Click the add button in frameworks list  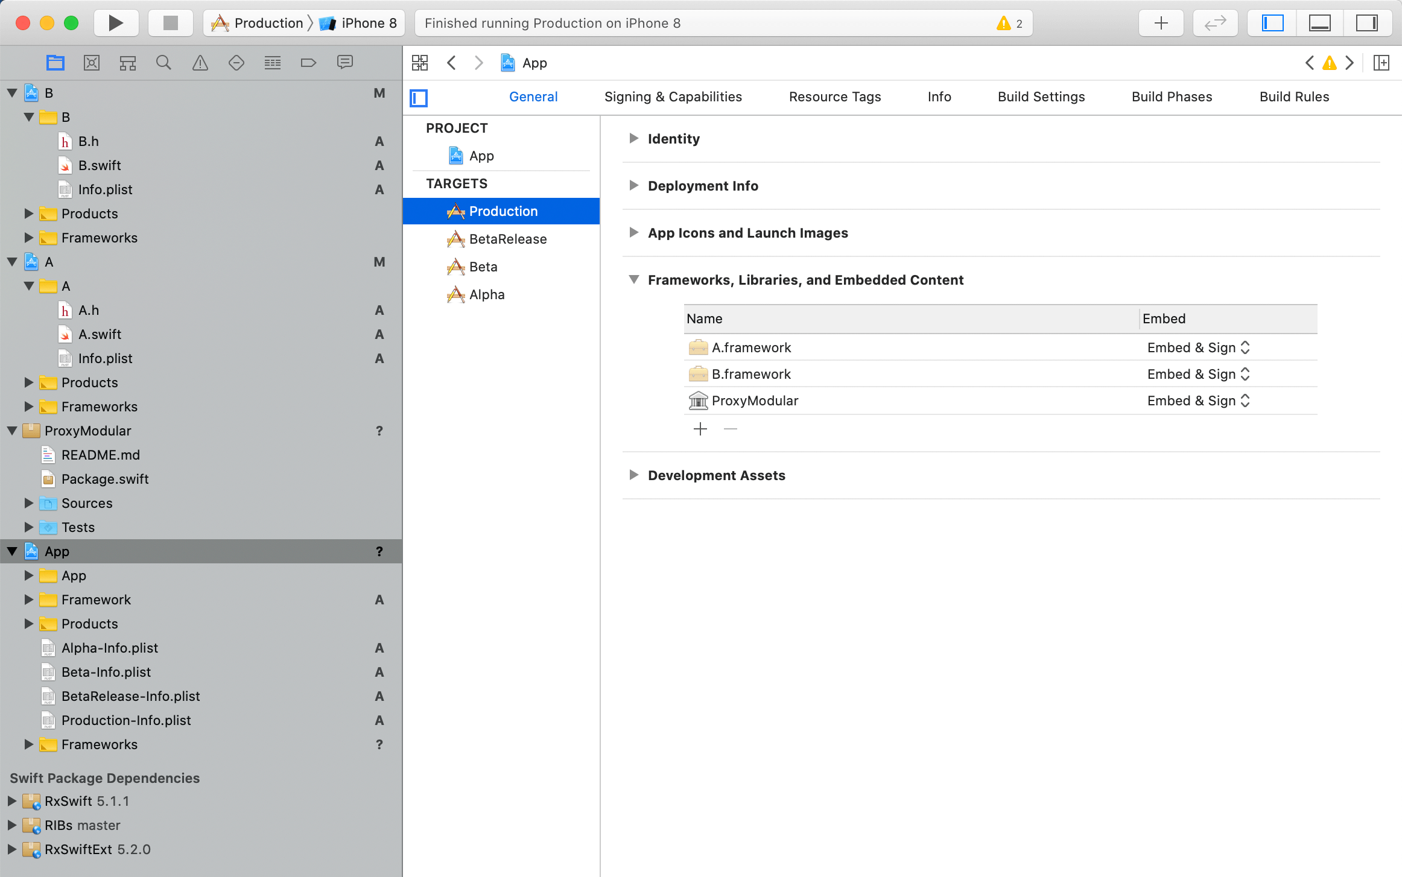[700, 428]
